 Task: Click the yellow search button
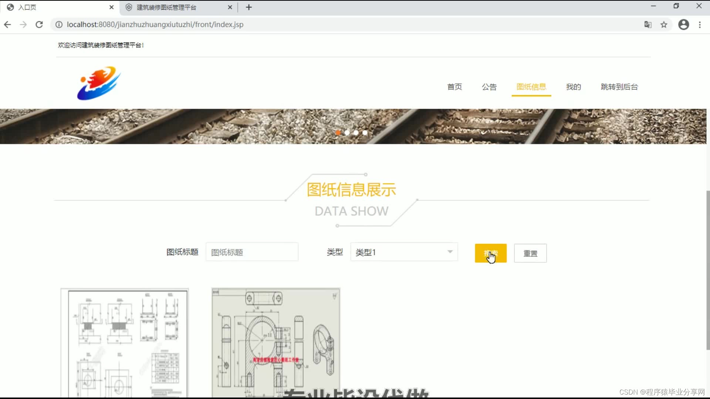point(490,253)
